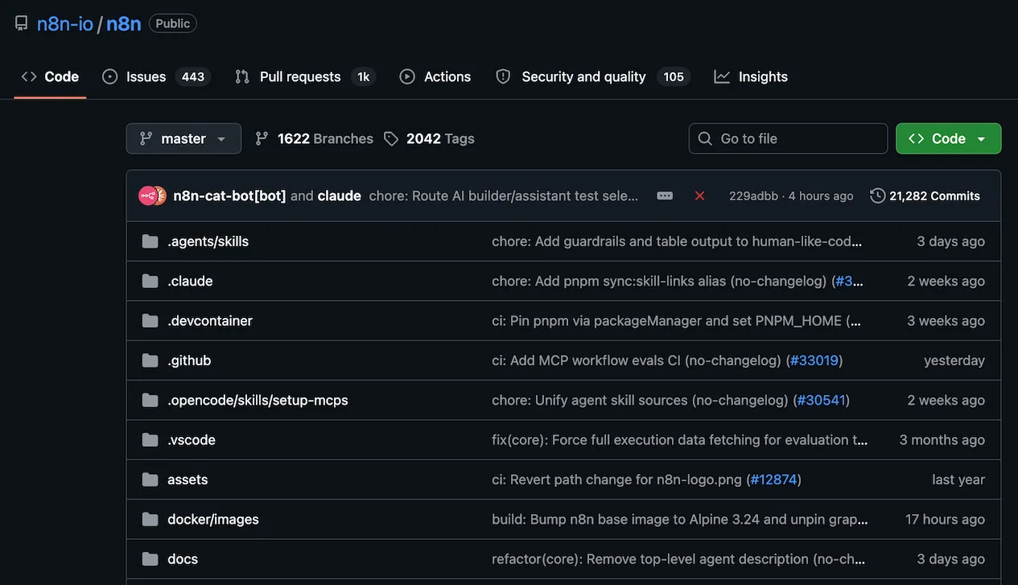Open the claude co-author link

tap(340, 196)
